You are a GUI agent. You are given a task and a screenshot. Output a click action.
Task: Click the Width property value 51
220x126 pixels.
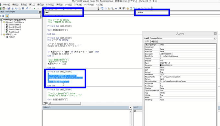coord(161,98)
